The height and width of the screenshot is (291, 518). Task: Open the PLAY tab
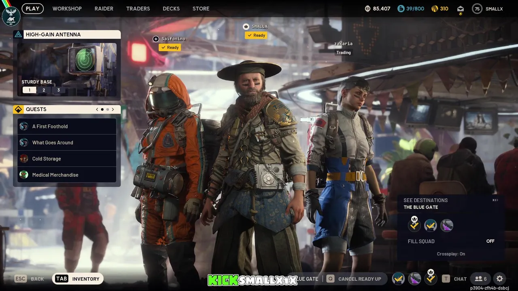point(33,8)
